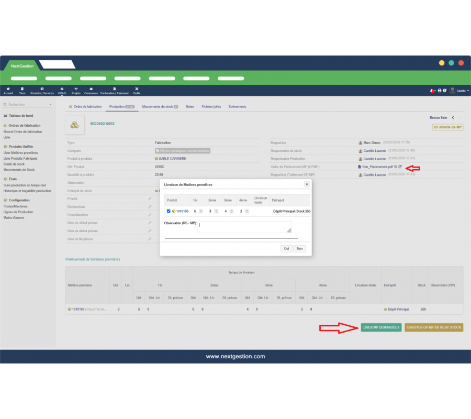The image size is (471, 419).
Task: Click the pencil edit icon beside Priorité
Action: tap(150, 199)
